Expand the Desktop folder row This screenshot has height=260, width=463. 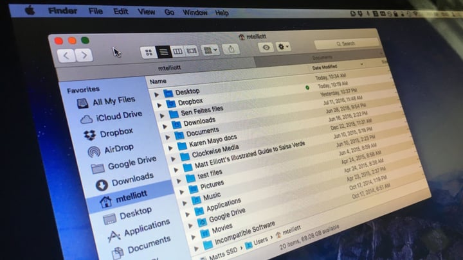click(156, 94)
